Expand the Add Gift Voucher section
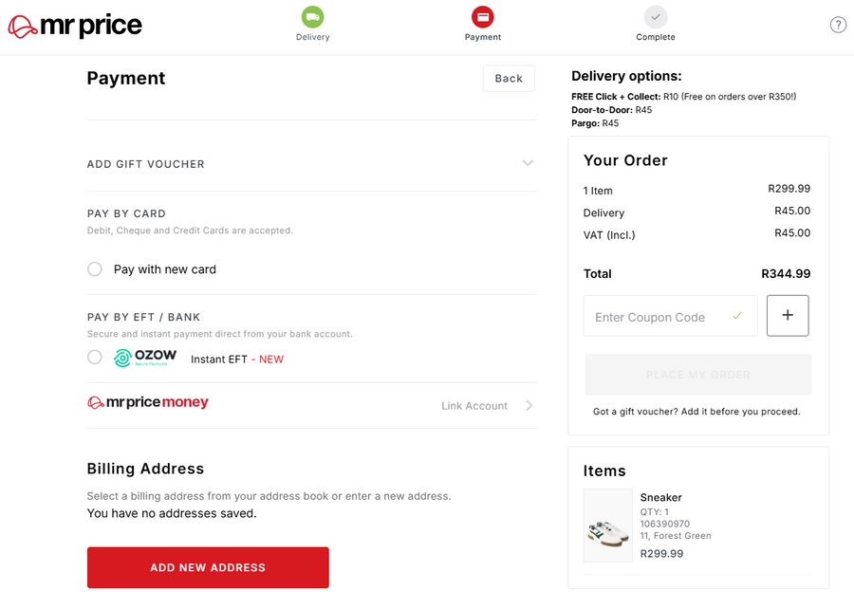Screen dimensions: 854x609 tap(528, 163)
